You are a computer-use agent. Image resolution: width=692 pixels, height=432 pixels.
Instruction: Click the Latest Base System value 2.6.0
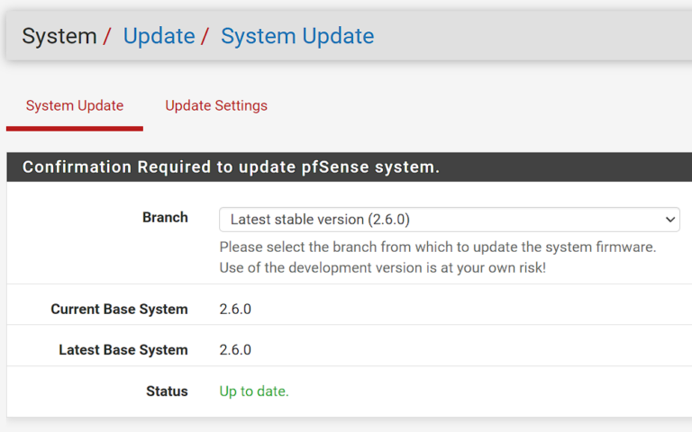235,350
